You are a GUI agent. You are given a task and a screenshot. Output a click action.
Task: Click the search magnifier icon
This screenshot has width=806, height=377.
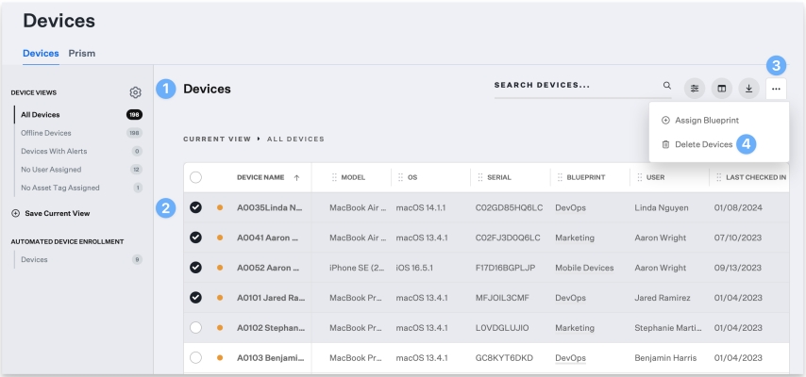tap(667, 86)
